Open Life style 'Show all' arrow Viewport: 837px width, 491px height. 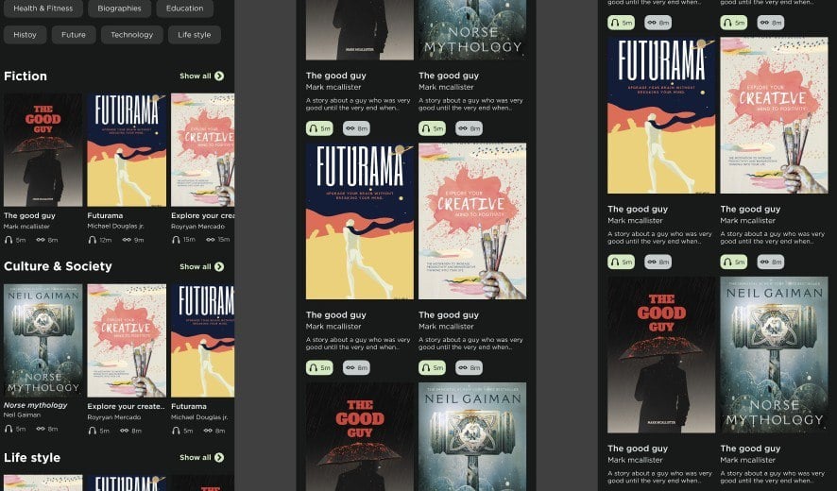[219, 457]
